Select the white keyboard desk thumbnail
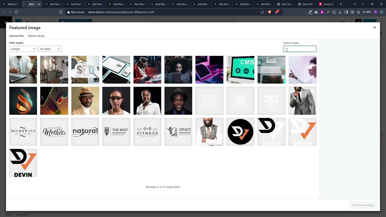This screenshot has width=386, height=217. 271,70
